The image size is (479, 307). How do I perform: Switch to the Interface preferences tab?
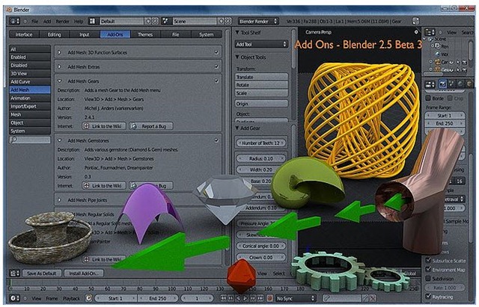(x=24, y=34)
